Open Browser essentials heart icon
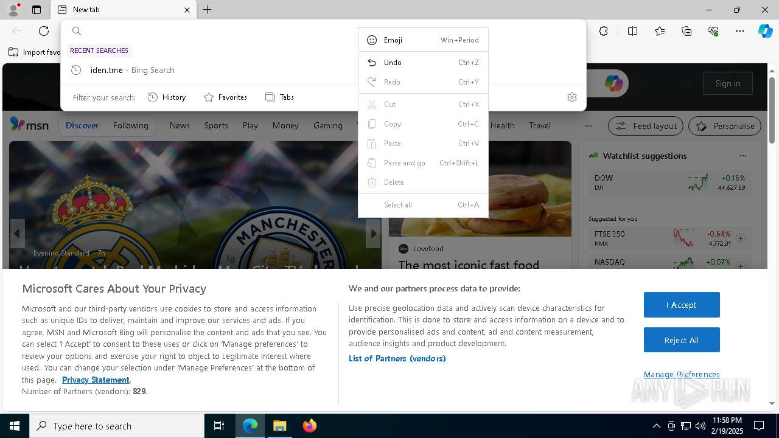 tap(713, 31)
